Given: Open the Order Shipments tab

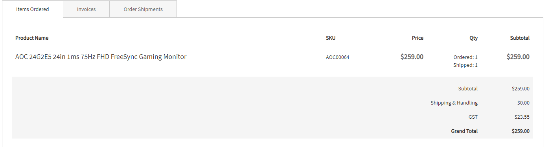Looking at the screenshot, I should point(143,9).
